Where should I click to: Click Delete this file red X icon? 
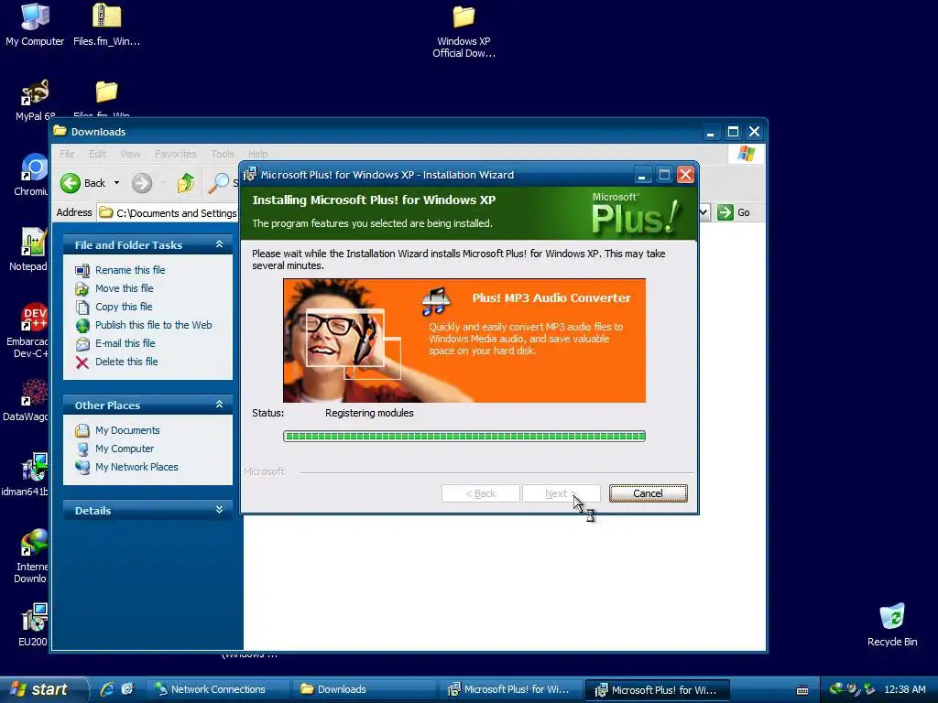pos(82,362)
